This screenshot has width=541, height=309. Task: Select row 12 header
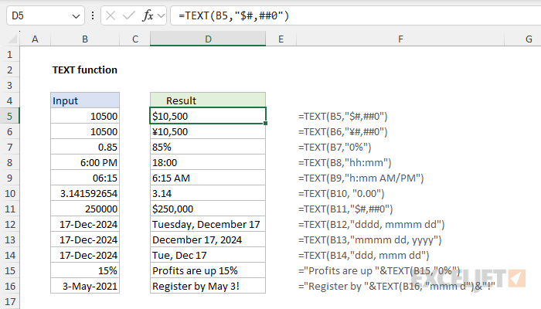pyautogui.click(x=9, y=224)
